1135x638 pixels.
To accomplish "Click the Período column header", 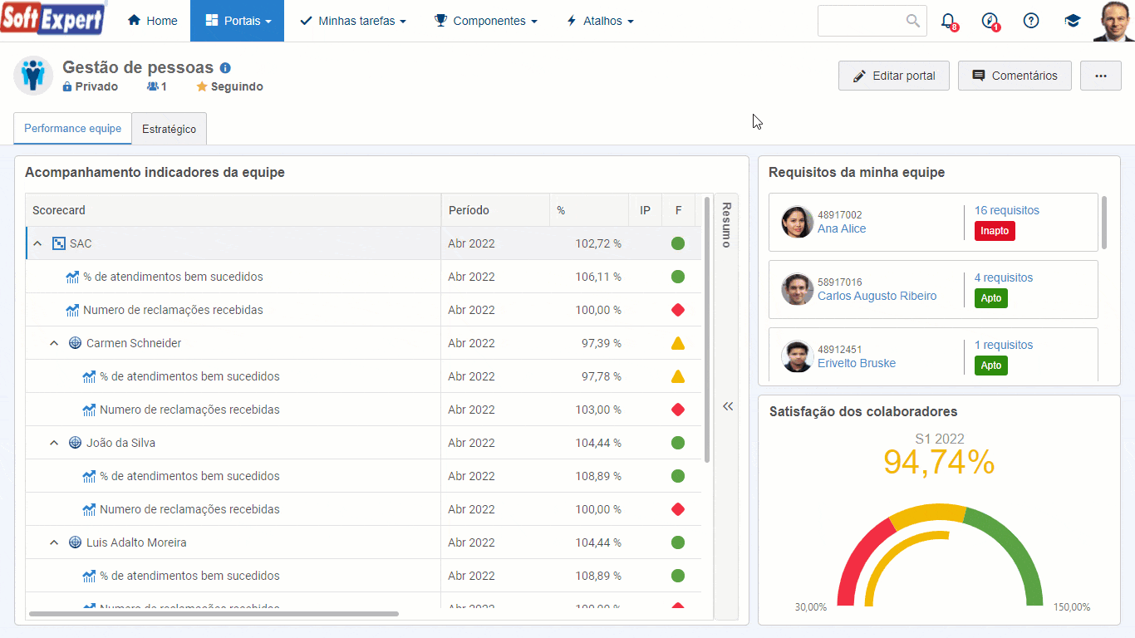I will coord(495,210).
